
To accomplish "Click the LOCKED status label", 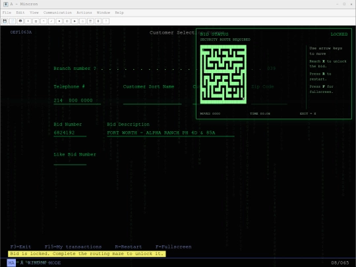I will 339,34.
